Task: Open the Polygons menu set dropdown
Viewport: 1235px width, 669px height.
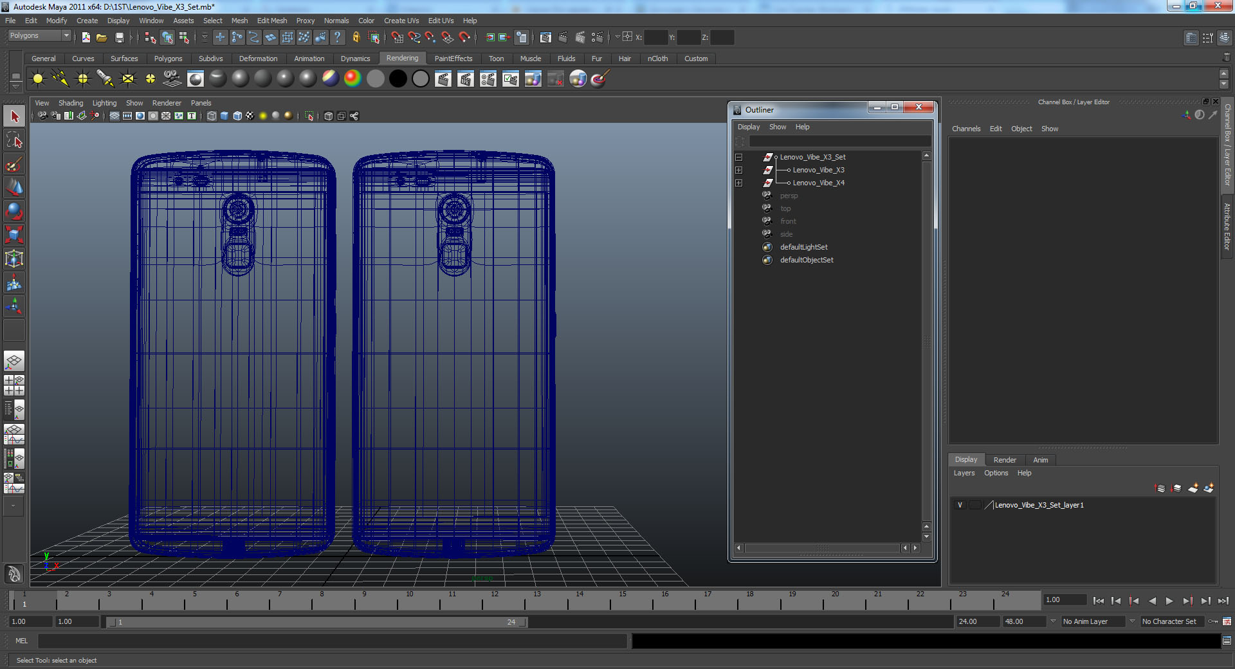Action: pos(39,36)
